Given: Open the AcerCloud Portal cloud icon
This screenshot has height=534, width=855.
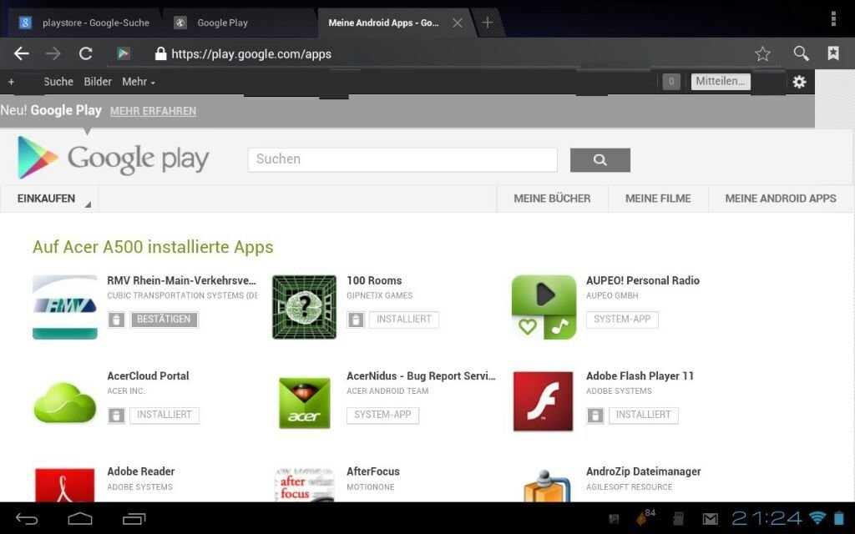Looking at the screenshot, I should (x=65, y=403).
